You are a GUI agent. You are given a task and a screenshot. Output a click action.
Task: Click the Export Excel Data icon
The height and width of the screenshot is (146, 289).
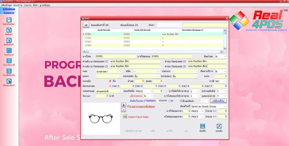[x=125, y=117]
